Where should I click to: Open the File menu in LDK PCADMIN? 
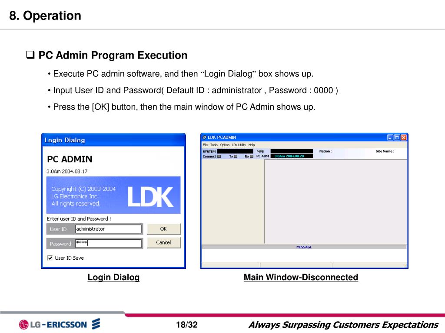[x=205, y=145]
